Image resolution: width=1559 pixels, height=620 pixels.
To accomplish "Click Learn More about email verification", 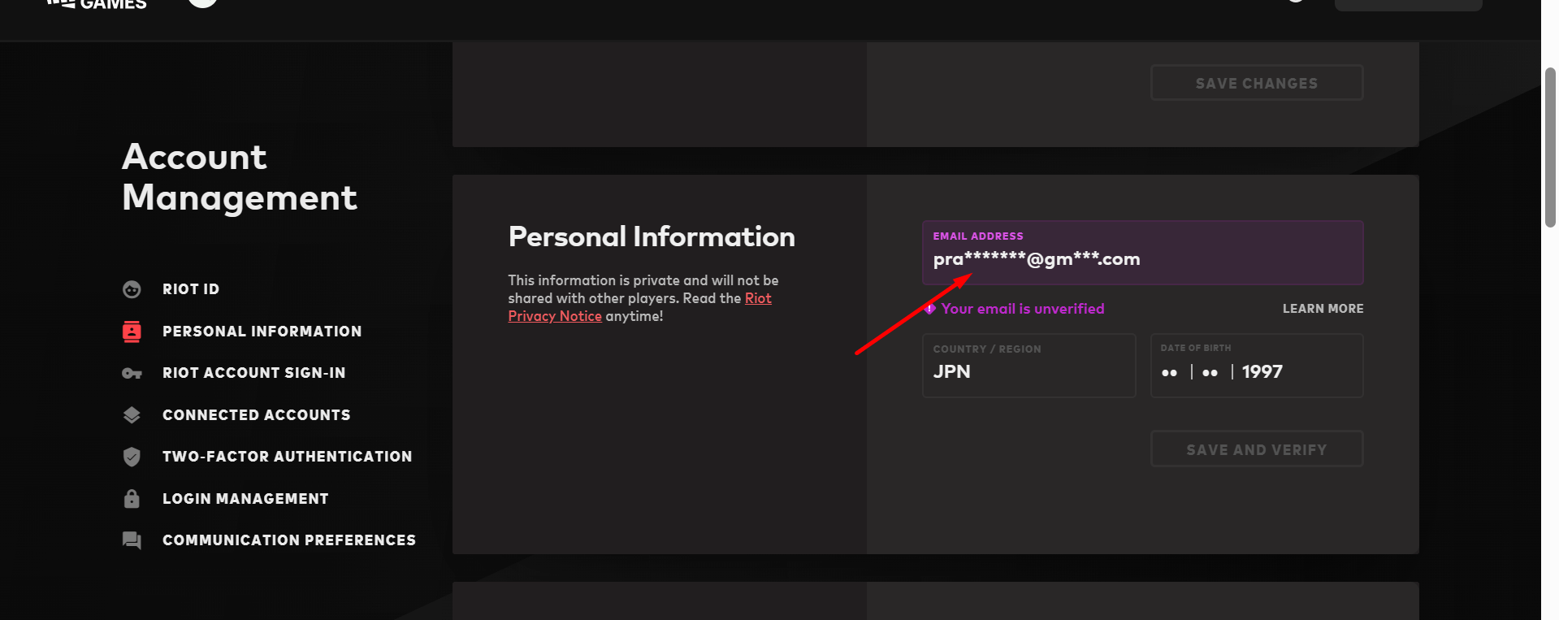I will [1323, 309].
